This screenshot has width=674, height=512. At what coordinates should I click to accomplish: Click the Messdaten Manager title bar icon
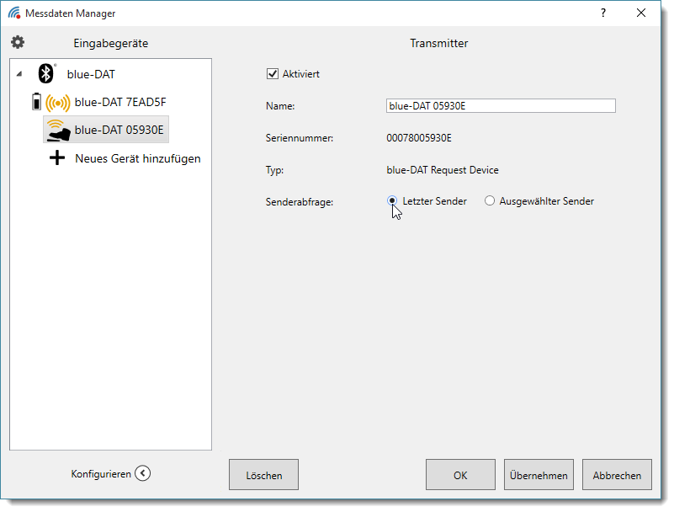click(14, 13)
